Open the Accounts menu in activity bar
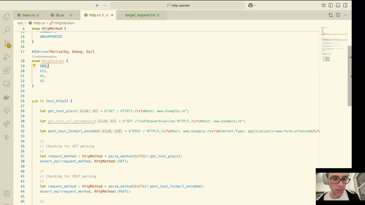Viewport: 365px width, 205px height. [7, 194]
